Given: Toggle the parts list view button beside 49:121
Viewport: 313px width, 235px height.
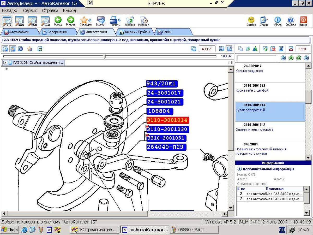Looking at the screenshot, I should point(222,49).
